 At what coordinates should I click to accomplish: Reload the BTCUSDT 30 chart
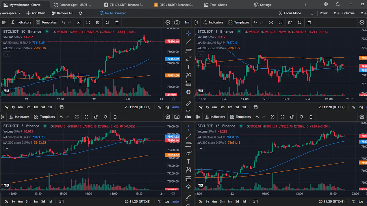(x=107, y=22)
